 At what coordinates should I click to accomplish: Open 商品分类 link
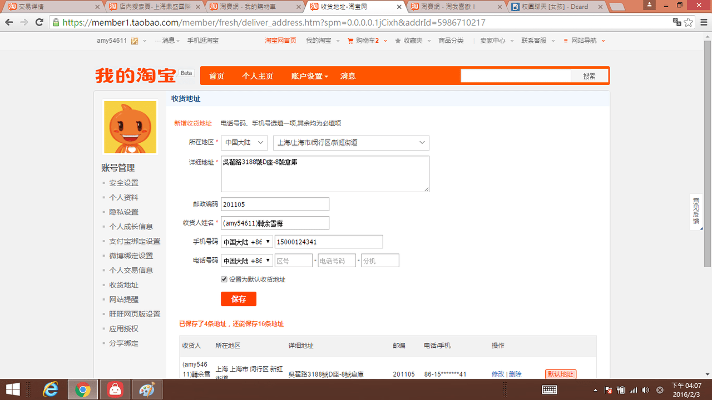451,41
